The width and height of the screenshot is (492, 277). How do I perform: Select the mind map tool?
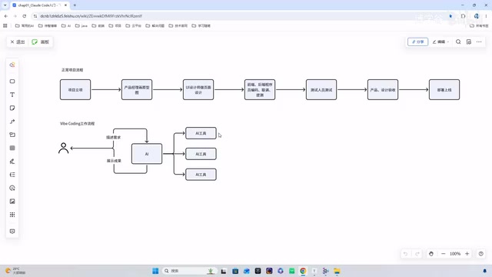click(x=12, y=175)
